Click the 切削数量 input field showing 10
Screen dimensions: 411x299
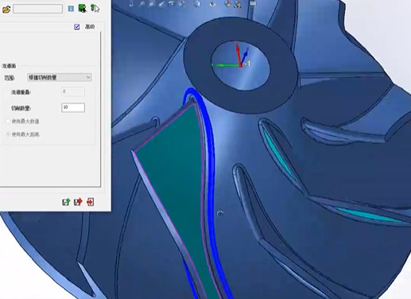[x=73, y=107]
